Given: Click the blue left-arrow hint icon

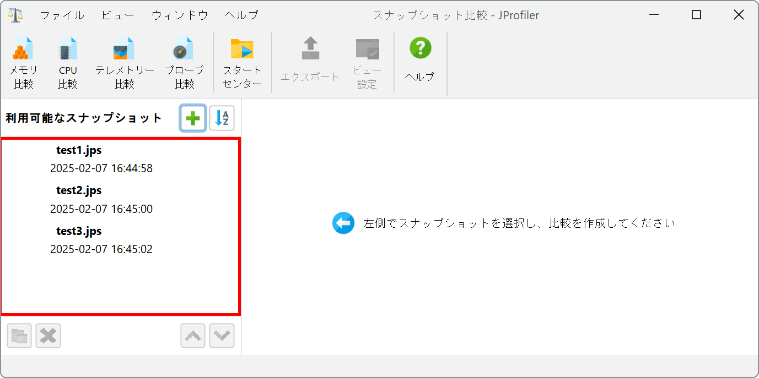Looking at the screenshot, I should (343, 223).
